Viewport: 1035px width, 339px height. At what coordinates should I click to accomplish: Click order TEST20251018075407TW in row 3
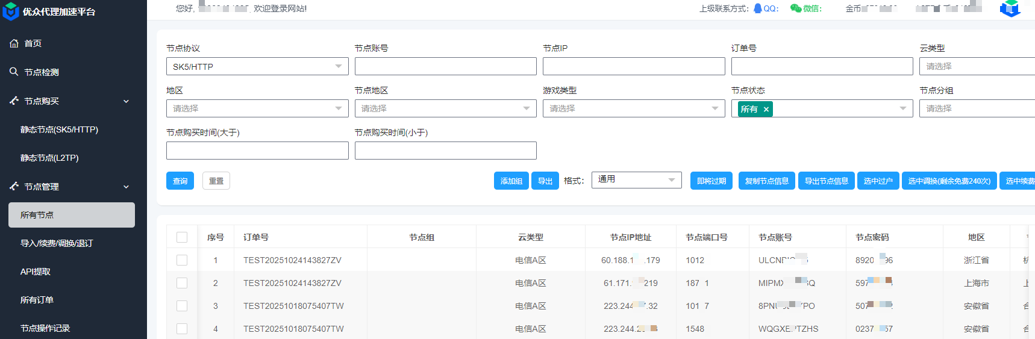coord(293,306)
